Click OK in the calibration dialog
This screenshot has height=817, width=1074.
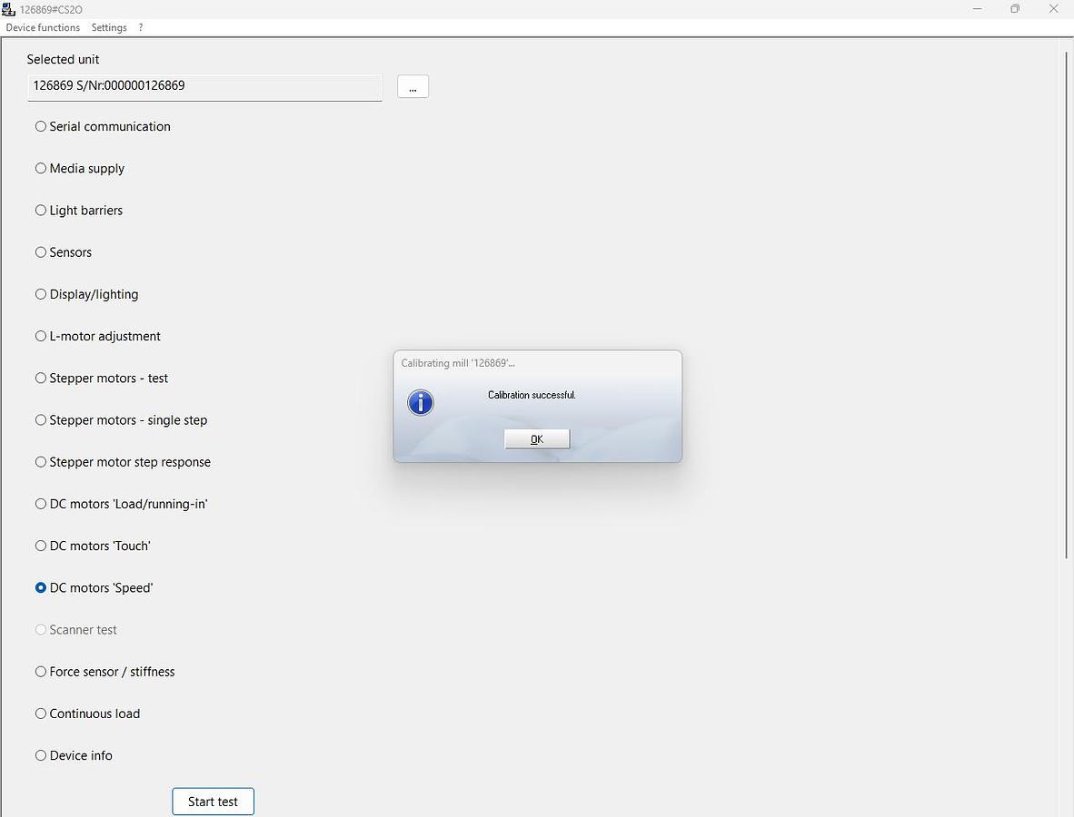click(x=536, y=439)
